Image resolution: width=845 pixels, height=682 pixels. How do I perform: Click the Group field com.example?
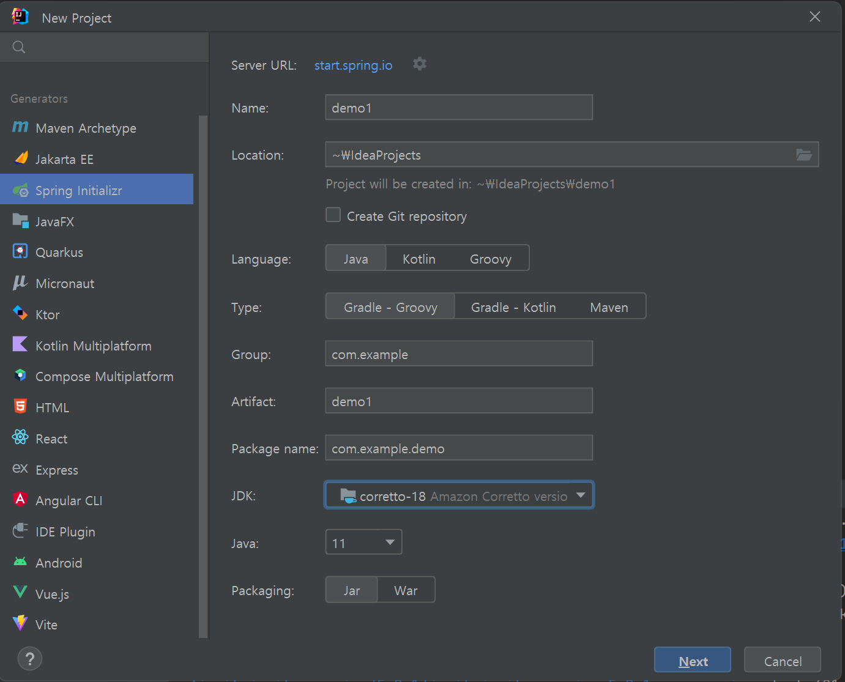tap(459, 354)
